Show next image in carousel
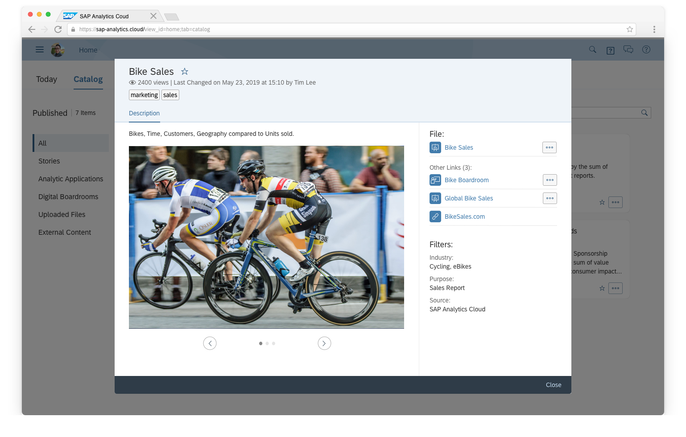686x437 pixels. point(324,343)
